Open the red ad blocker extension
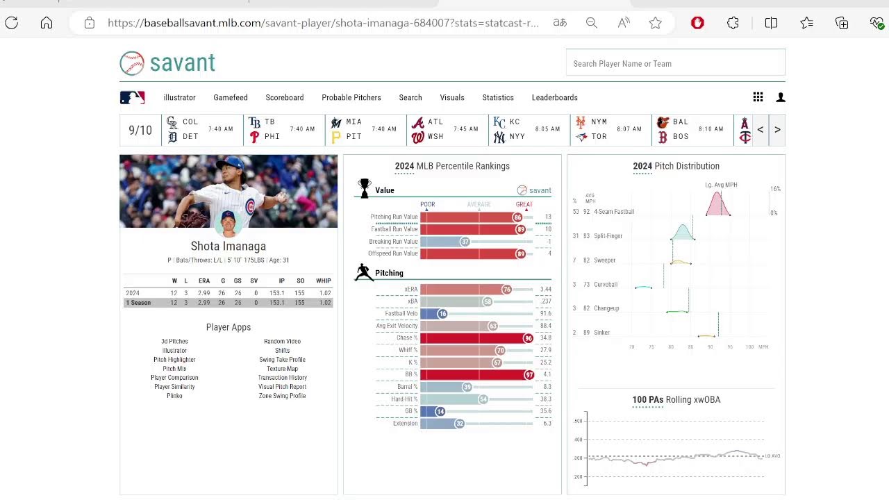Viewport: 889px width, 500px height. (x=698, y=23)
